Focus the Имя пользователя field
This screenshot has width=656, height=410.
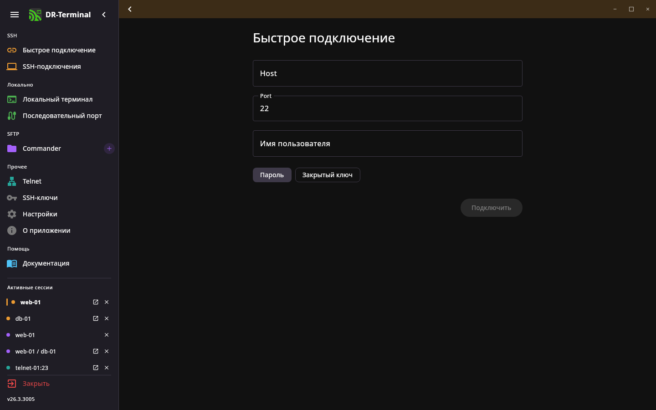tap(388, 143)
